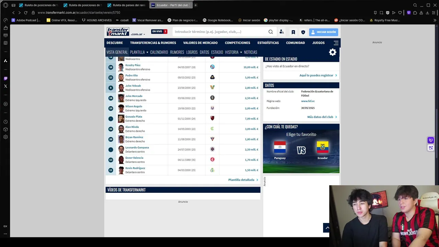Image resolution: width=439 pixels, height=247 pixels.
Task: Click the purple floating icon at the right edge
Action: click(x=431, y=140)
